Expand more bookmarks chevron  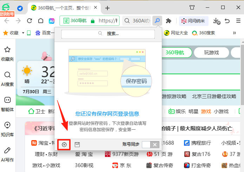tap(235, 33)
